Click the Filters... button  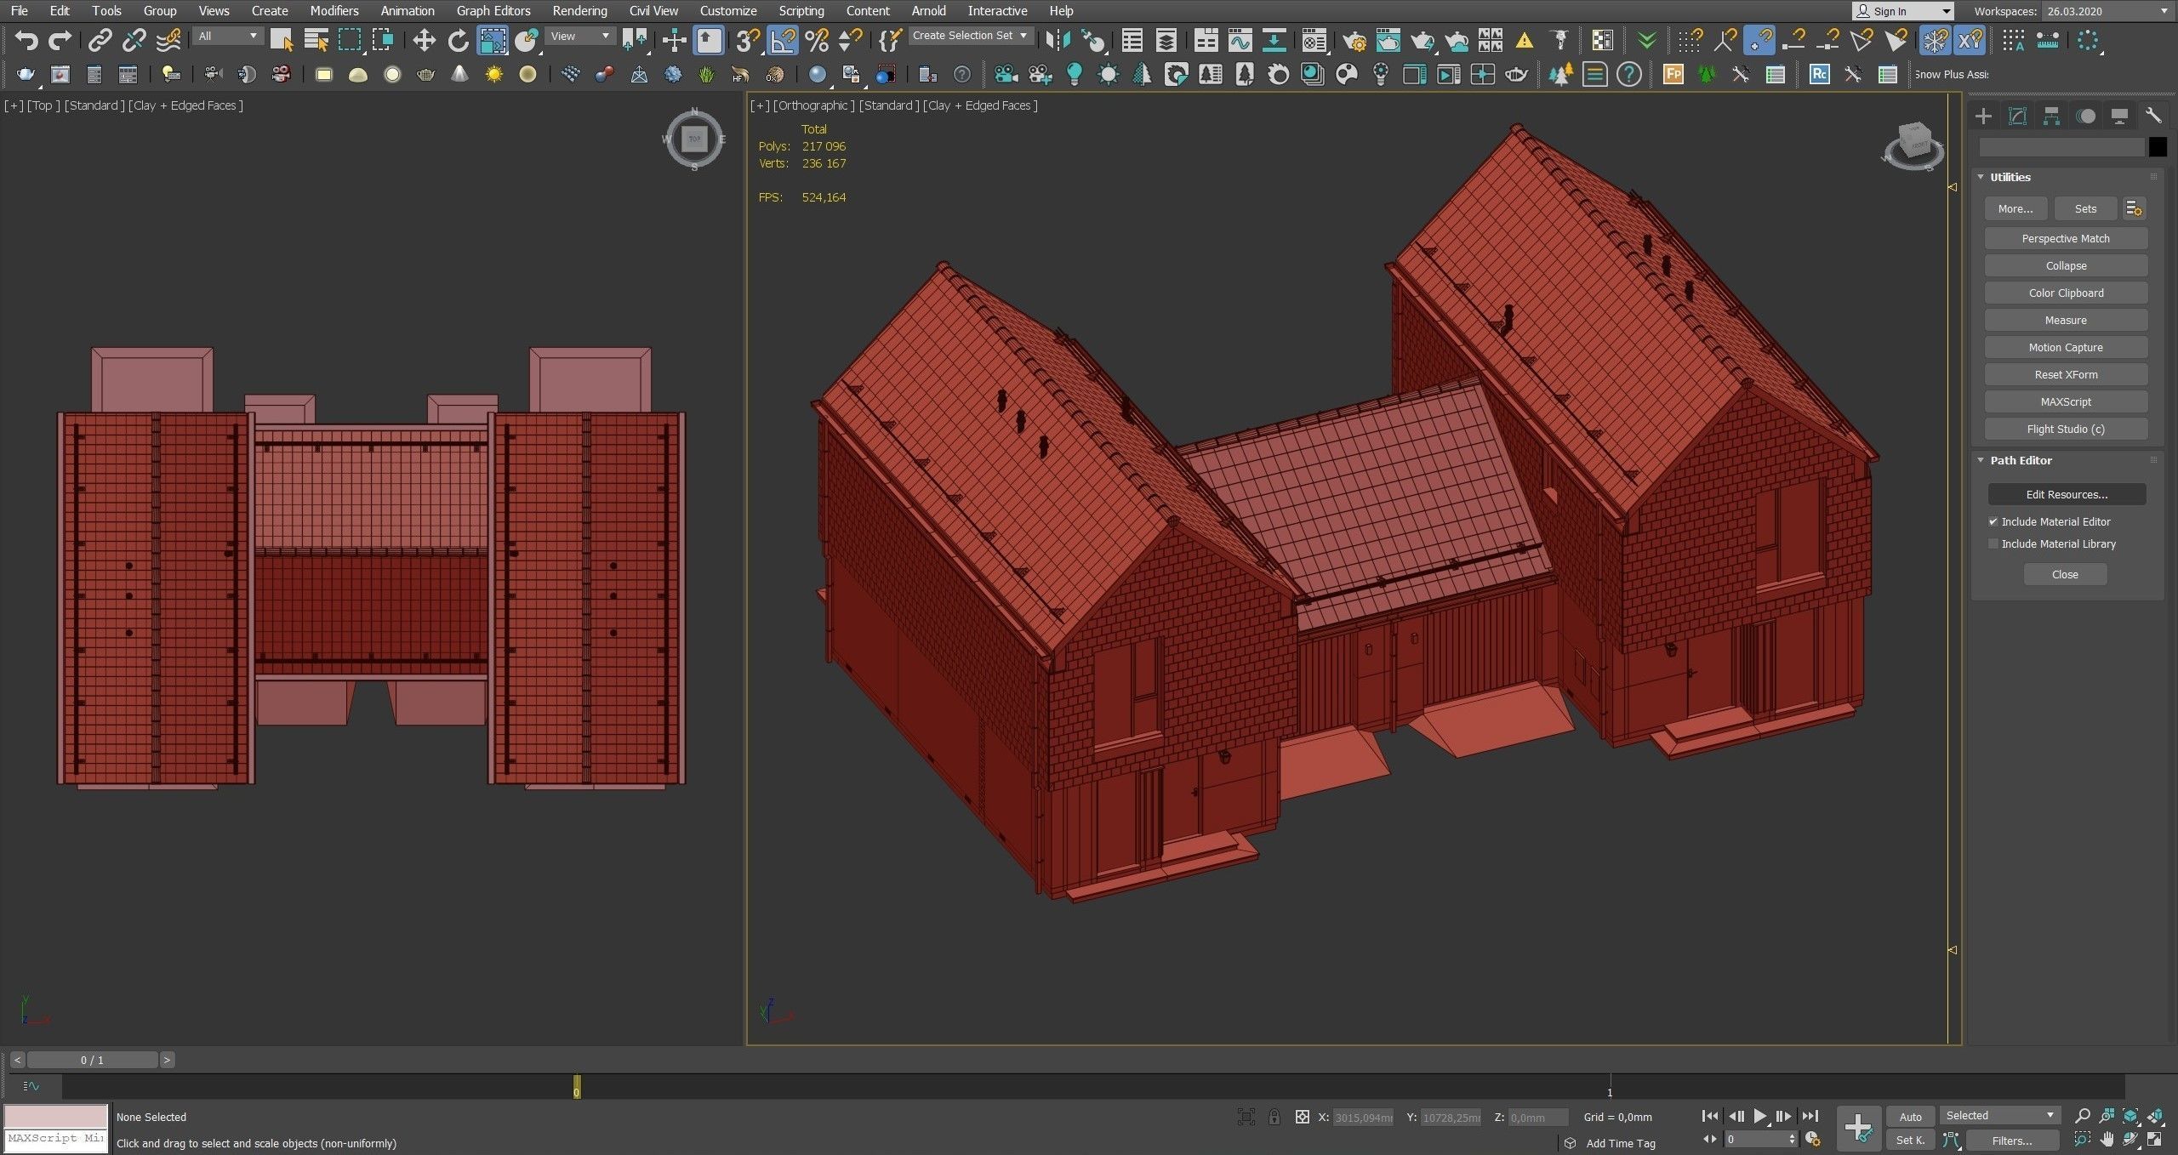(x=2012, y=1141)
